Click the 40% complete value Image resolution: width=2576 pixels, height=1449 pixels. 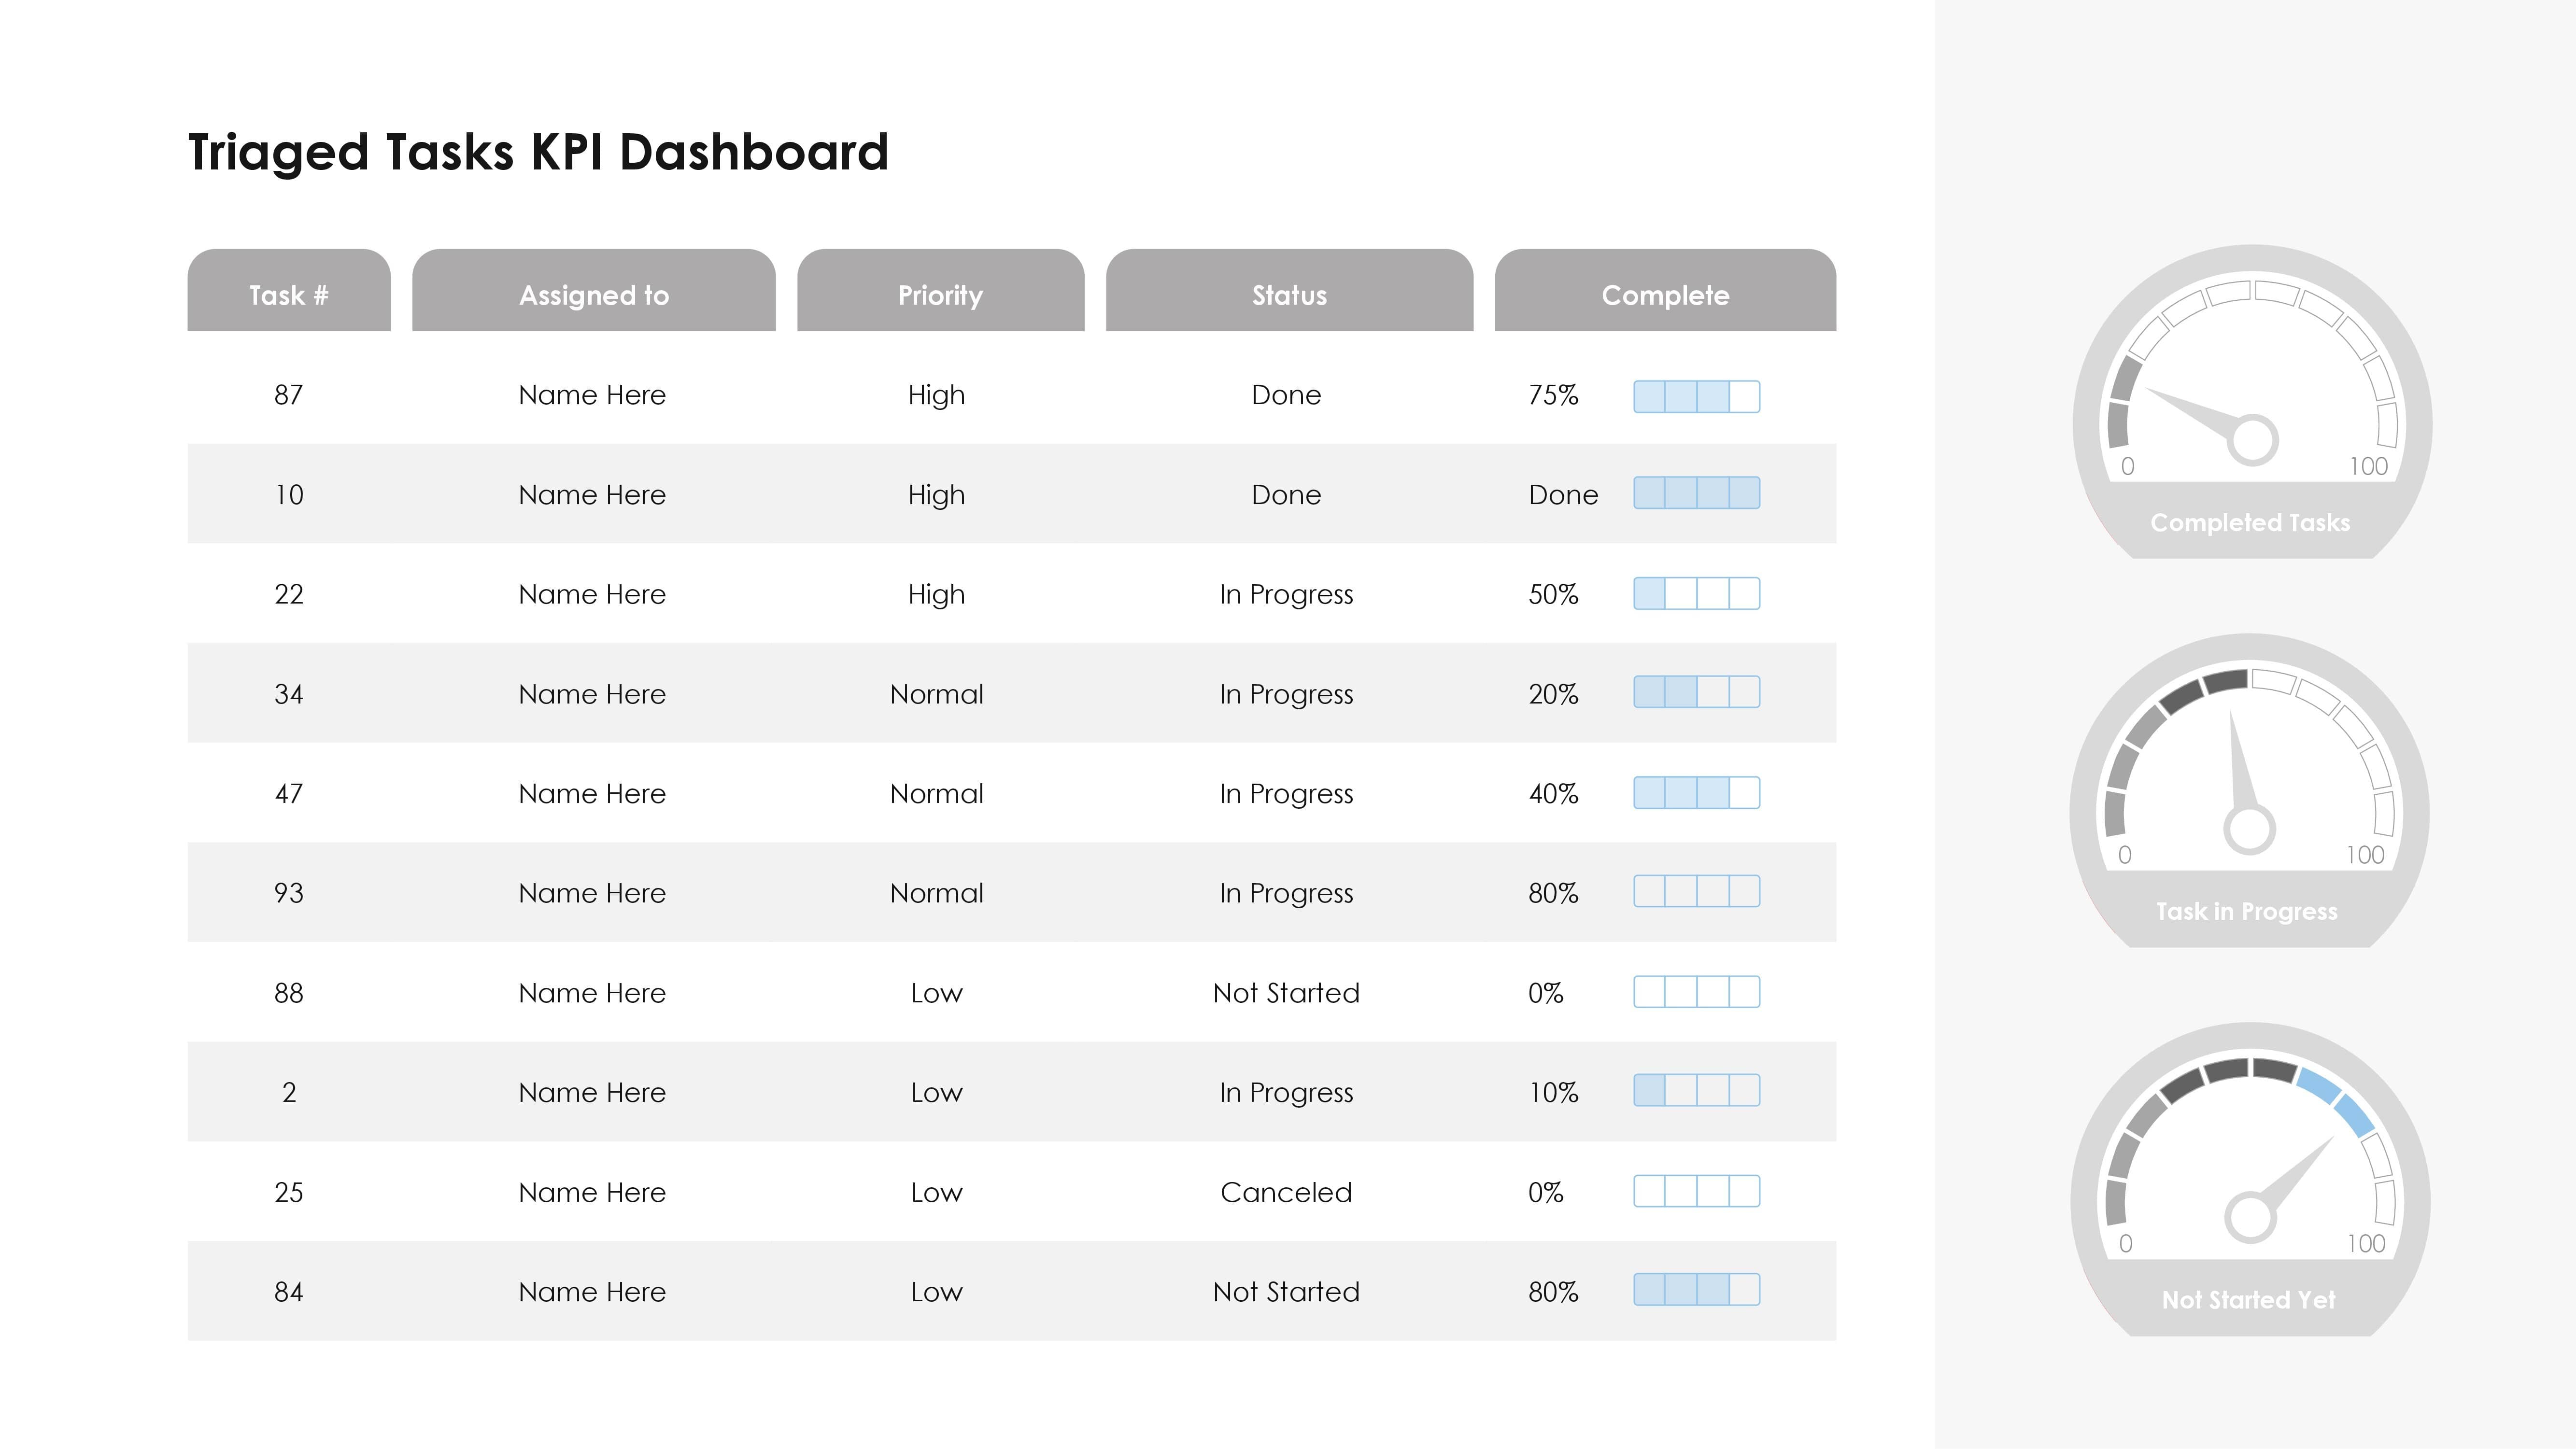1553,793
